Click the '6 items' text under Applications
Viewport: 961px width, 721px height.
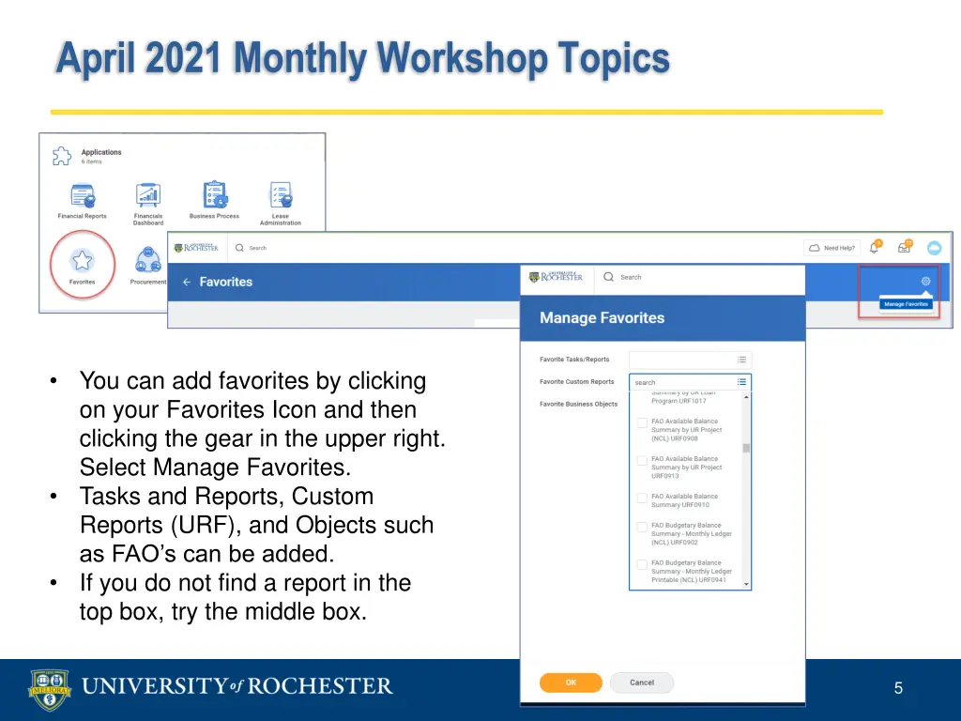click(91, 161)
